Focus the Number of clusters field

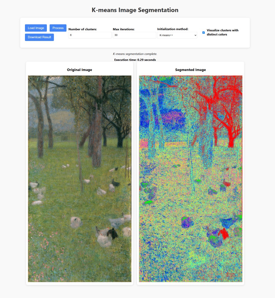(x=90, y=35)
